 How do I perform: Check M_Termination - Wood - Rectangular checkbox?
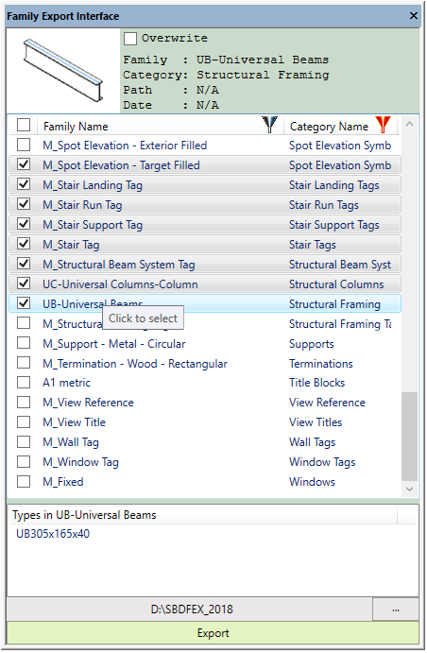coord(24,363)
